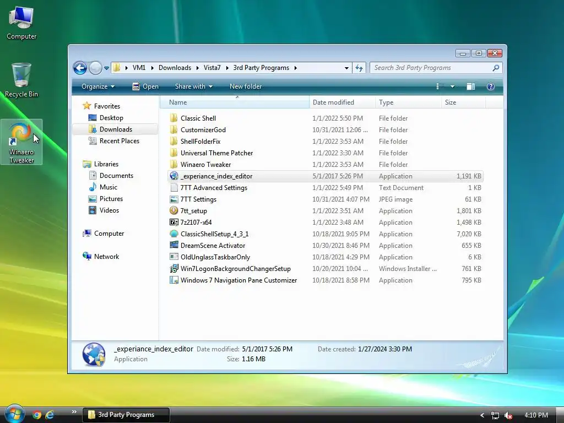This screenshot has width=564, height=423.
Task: Click the New folder button
Action: pos(246,86)
